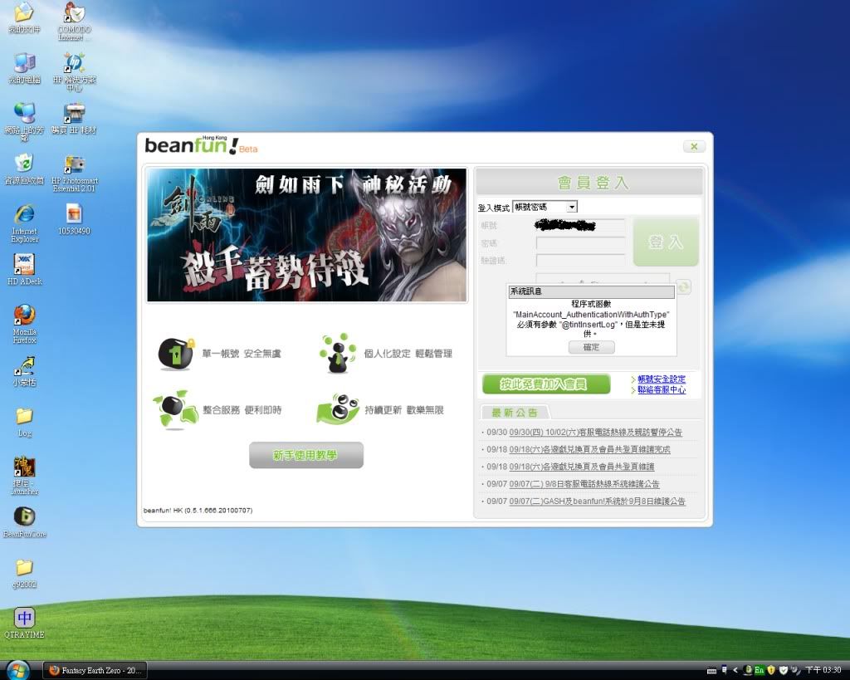
Task: Click the 劍雨 Online game banner
Action: pyautogui.click(x=307, y=235)
